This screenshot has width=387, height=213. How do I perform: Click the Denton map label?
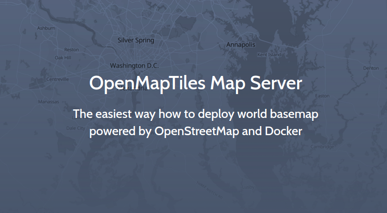click(x=371, y=68)
